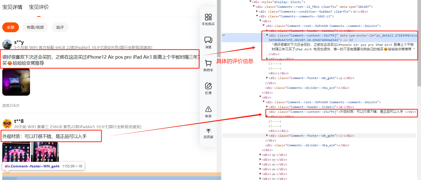Filter reviews by 有图/视频
421x180 pixels.
click(35, 27)
